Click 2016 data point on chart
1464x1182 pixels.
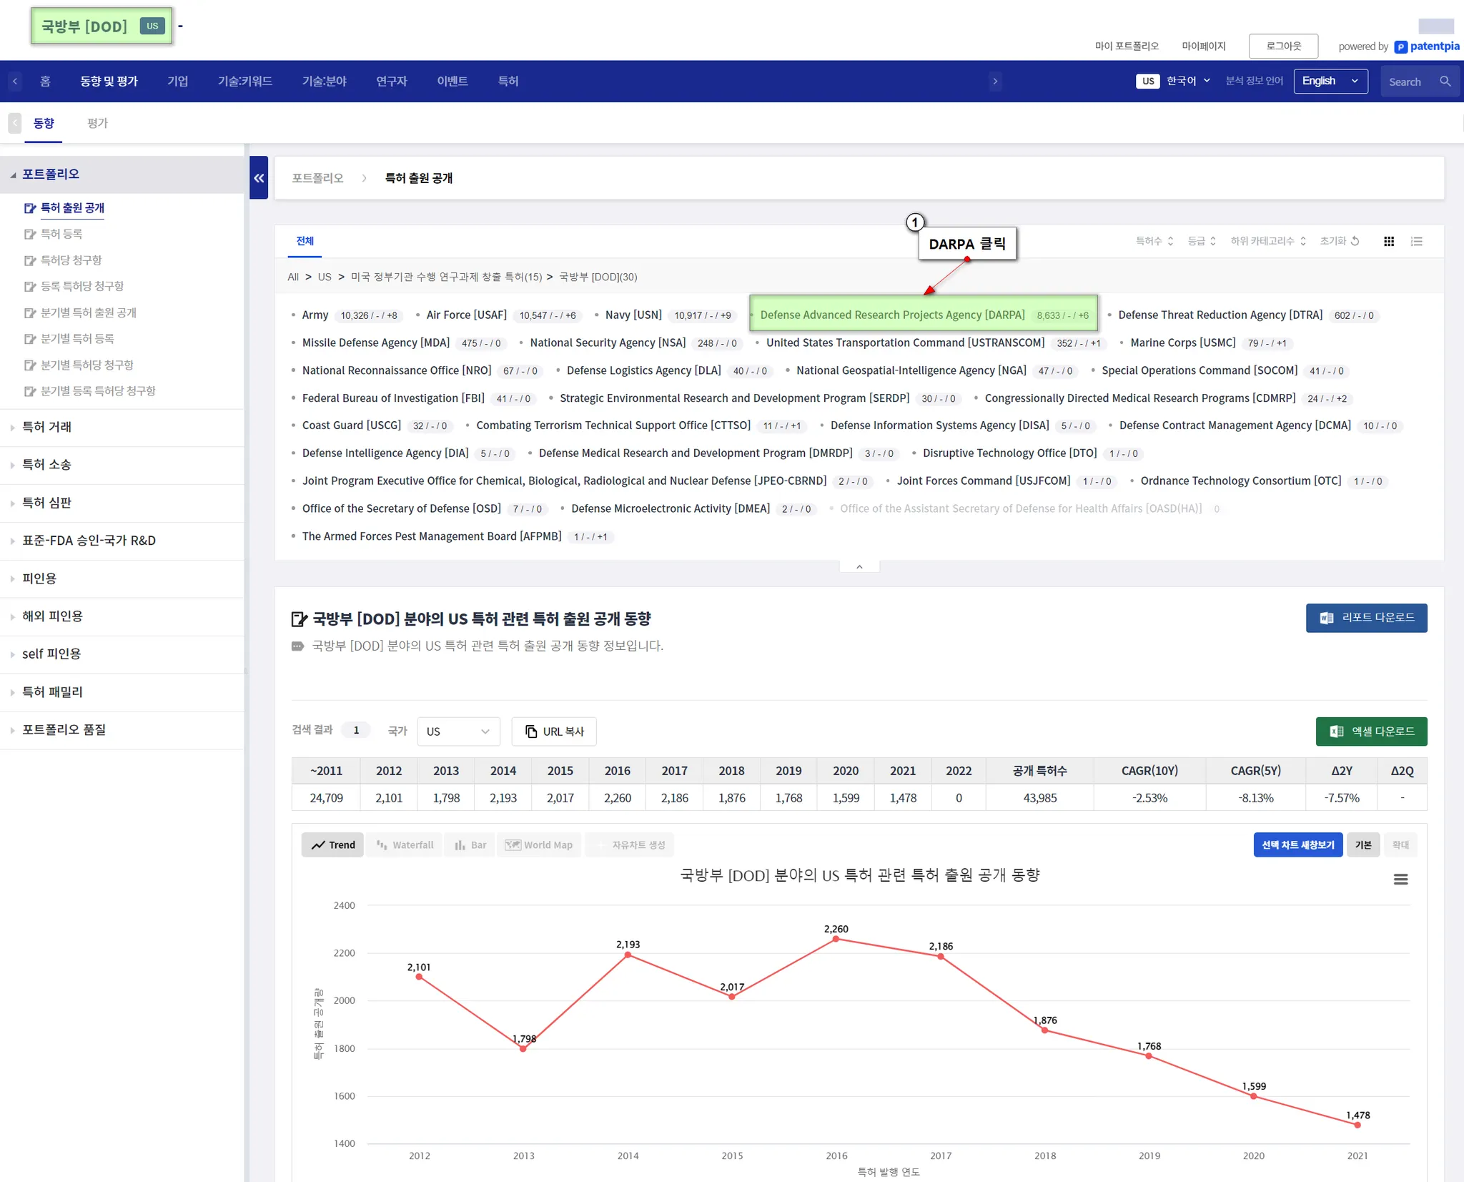836,939
